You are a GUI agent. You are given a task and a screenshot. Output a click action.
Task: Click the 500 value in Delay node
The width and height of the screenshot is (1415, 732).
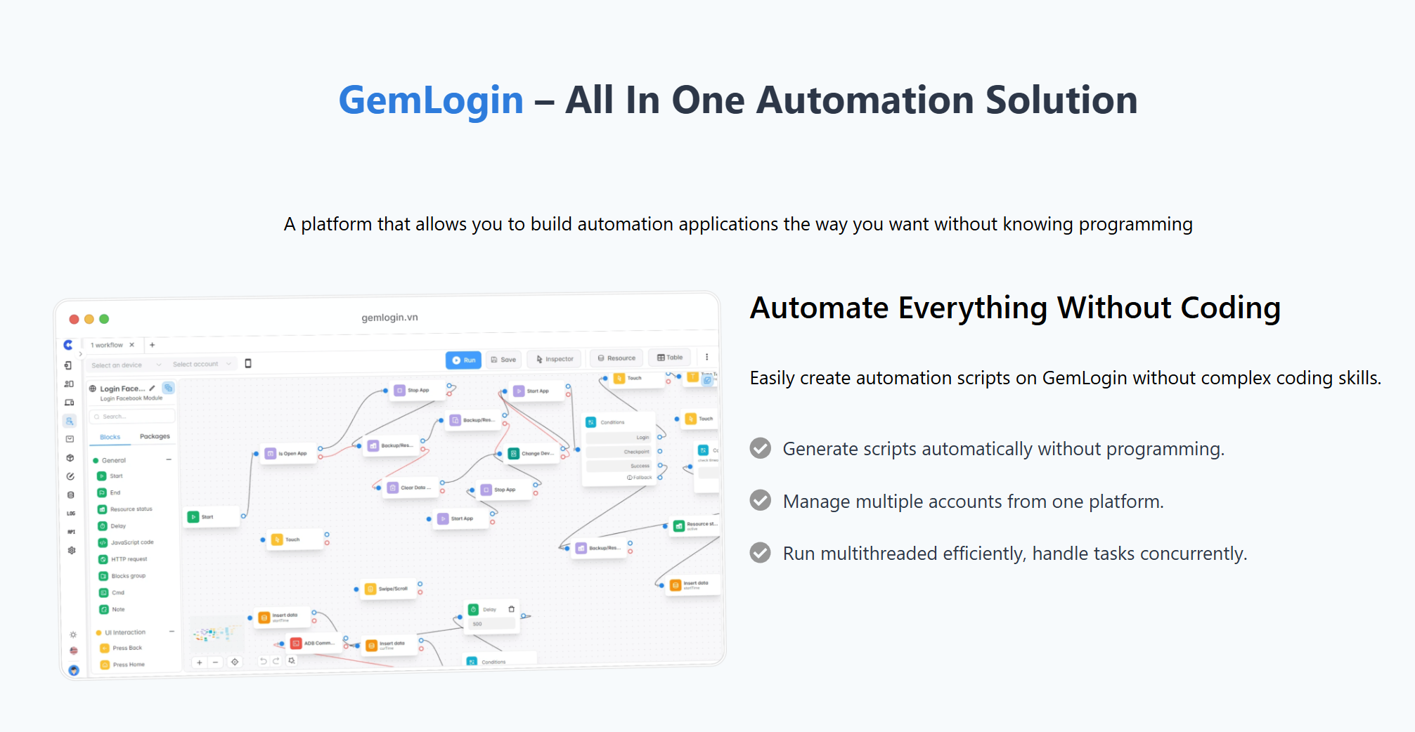(491, 624)
